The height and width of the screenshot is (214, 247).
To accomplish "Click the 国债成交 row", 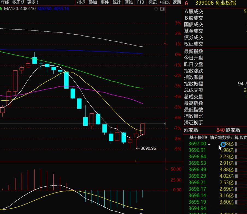I will (x=215, y=25).
